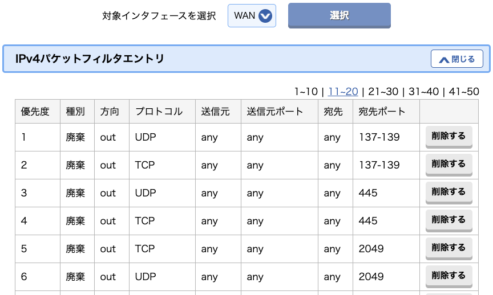Delete filter entry 1 (UDP 137-139)
Screen dimensions: 493x295
pyautogui.click(x=448, y=136)
